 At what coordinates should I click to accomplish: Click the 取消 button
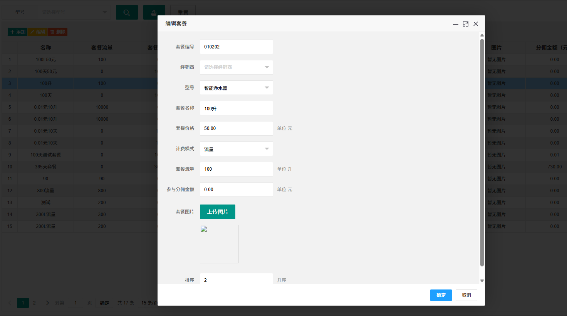click(466, 295)
